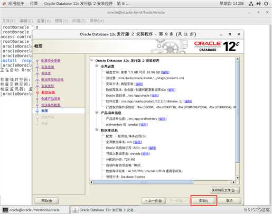This screenshot has height=214, width=272.
Task: Open the terminal's 编辑(E) menu
Action: pyautogui.click(x=26, y=21)
